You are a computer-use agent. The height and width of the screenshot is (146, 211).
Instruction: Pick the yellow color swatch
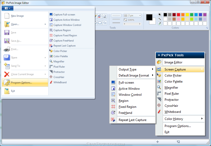[187, 15]
